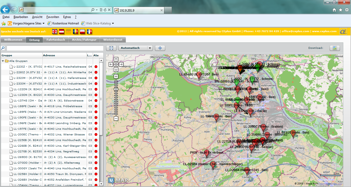Viewport: 351px width, 187px height.
Task: Open the Winterdienst tab
Action: 113,40
